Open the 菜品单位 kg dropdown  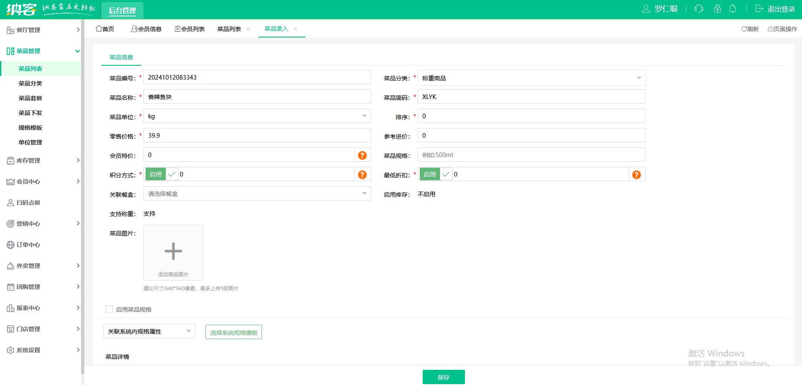(x=257, y=116)
